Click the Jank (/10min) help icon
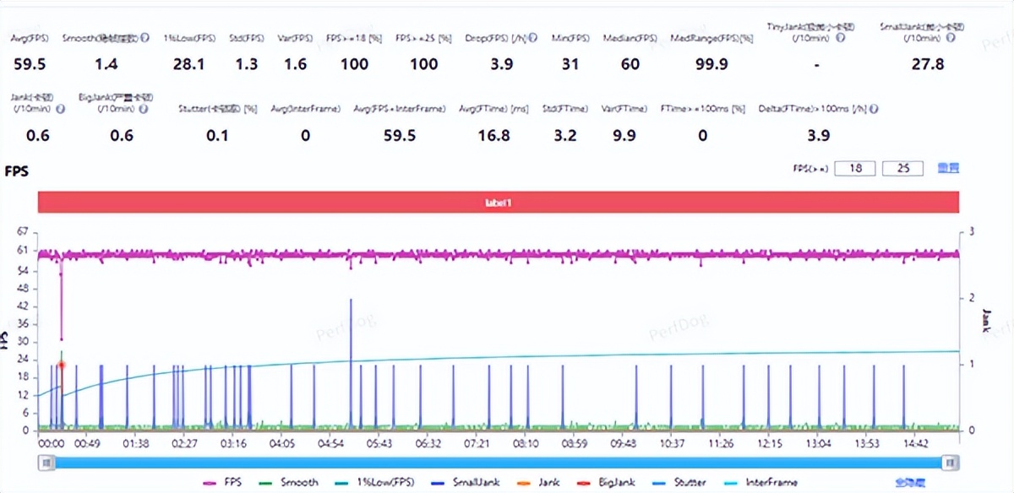The height and width of the screenshot is (493, 1014). (x=60, y=109)
